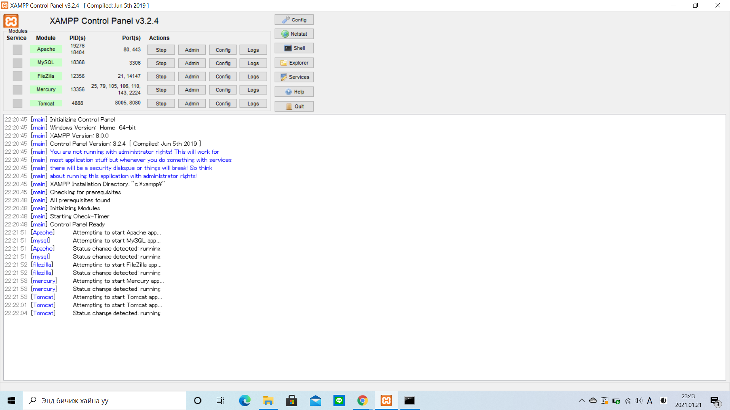Click the XAMPP logo icon

tap(11, 21)
